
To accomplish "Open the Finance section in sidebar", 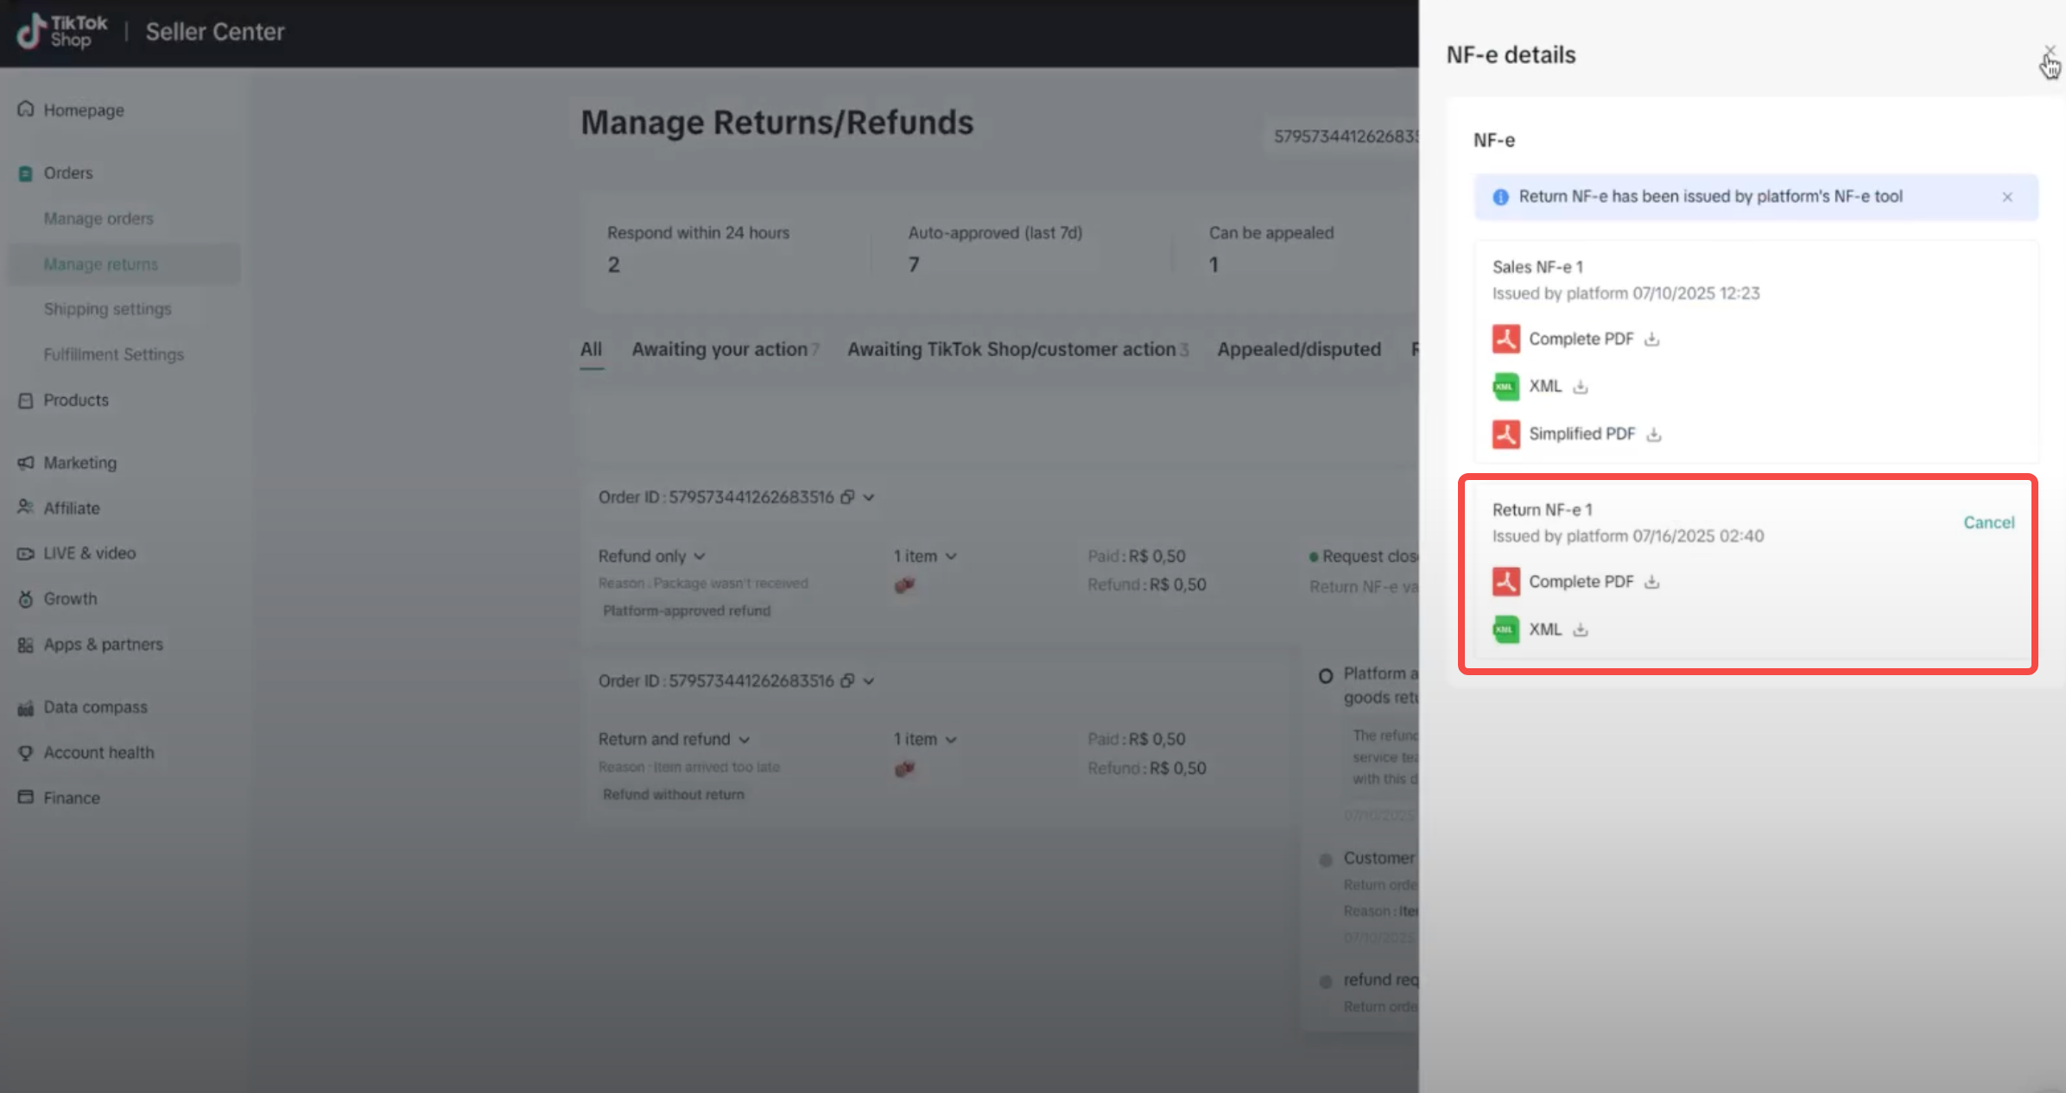I will [x=72, y=798].
